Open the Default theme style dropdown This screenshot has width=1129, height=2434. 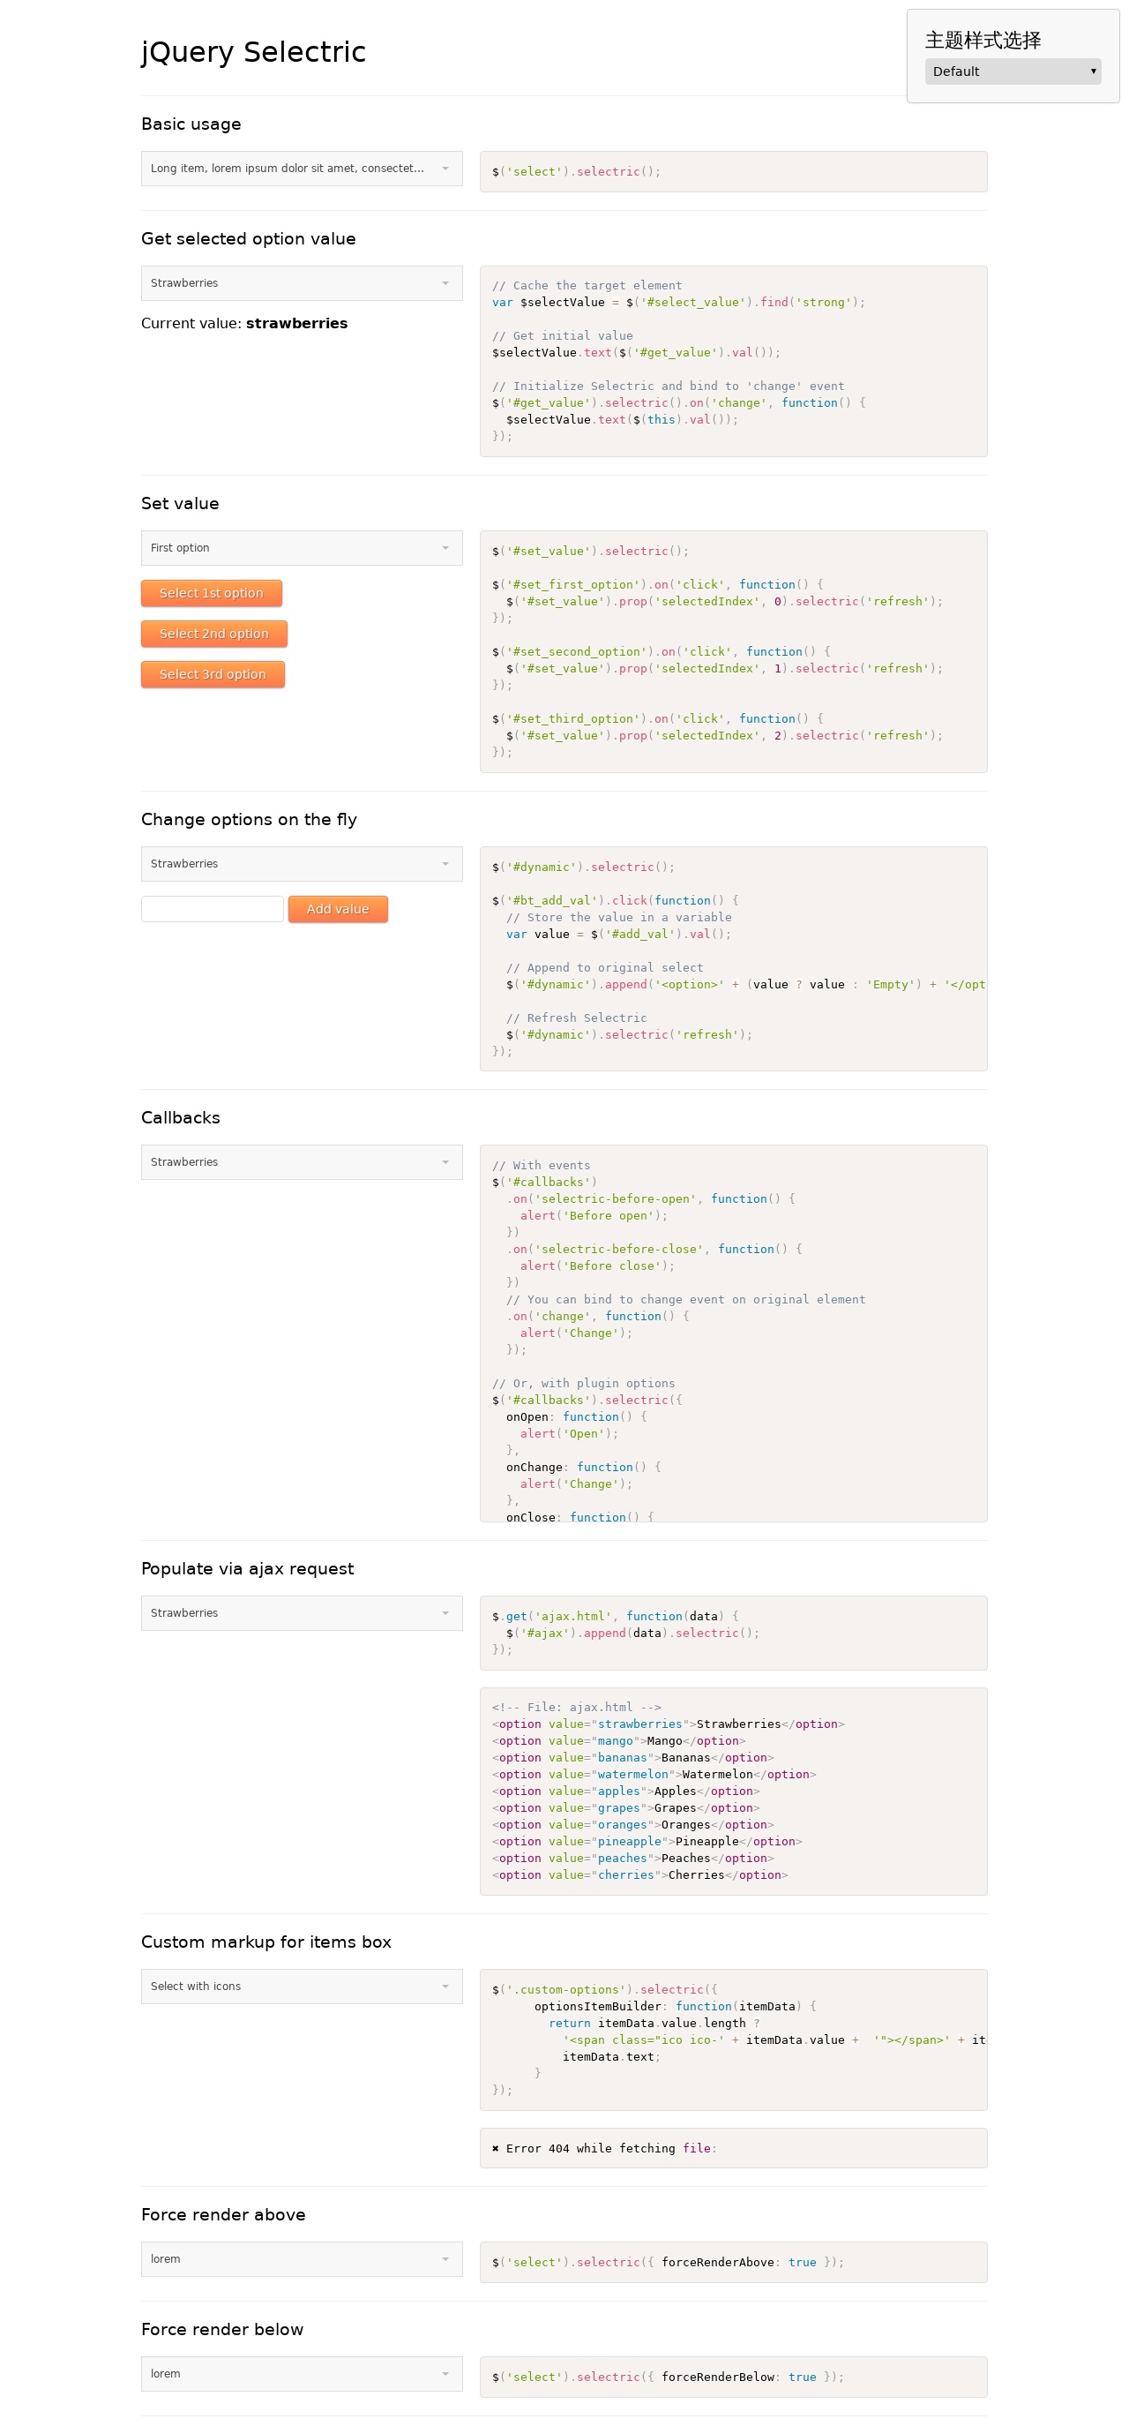click(1012, 71)
